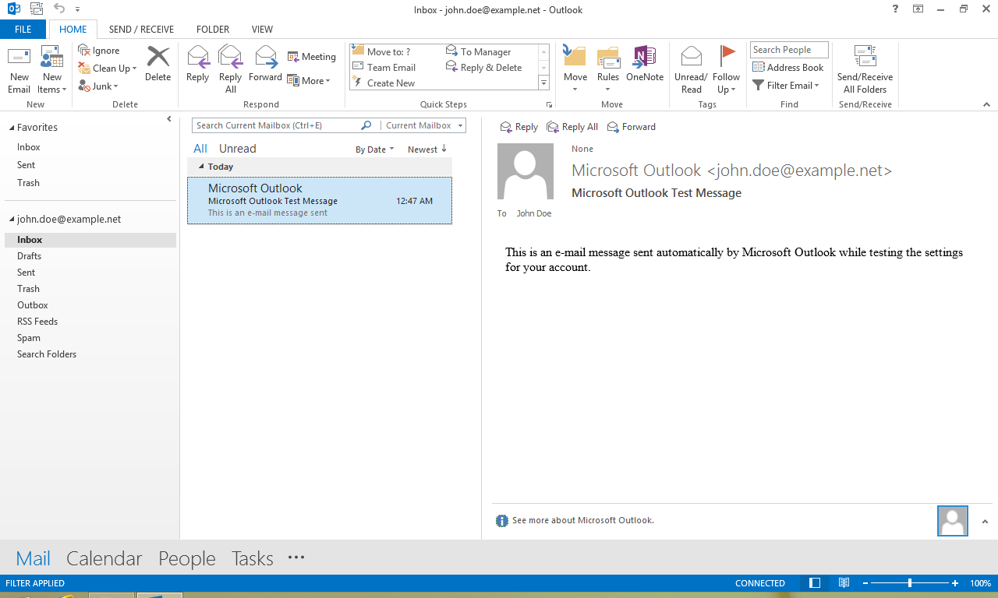This screenshot has height=598, width=998.
Task: Open the Junk dropdown
Action: coord(98,86)
